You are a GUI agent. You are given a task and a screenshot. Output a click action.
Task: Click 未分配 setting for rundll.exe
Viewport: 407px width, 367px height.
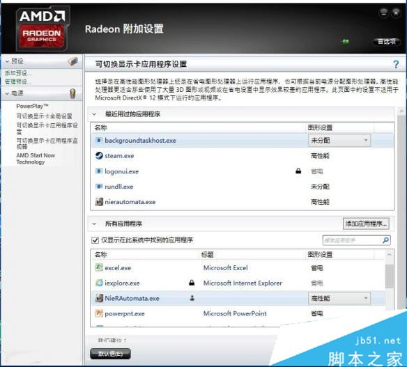(x=320, y=187)
